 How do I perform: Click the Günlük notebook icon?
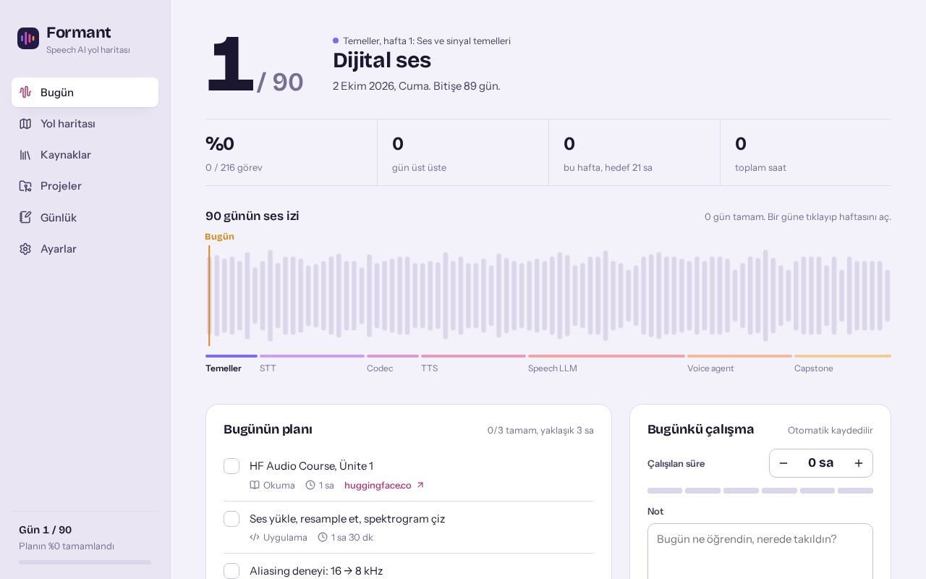coord(25,217)
